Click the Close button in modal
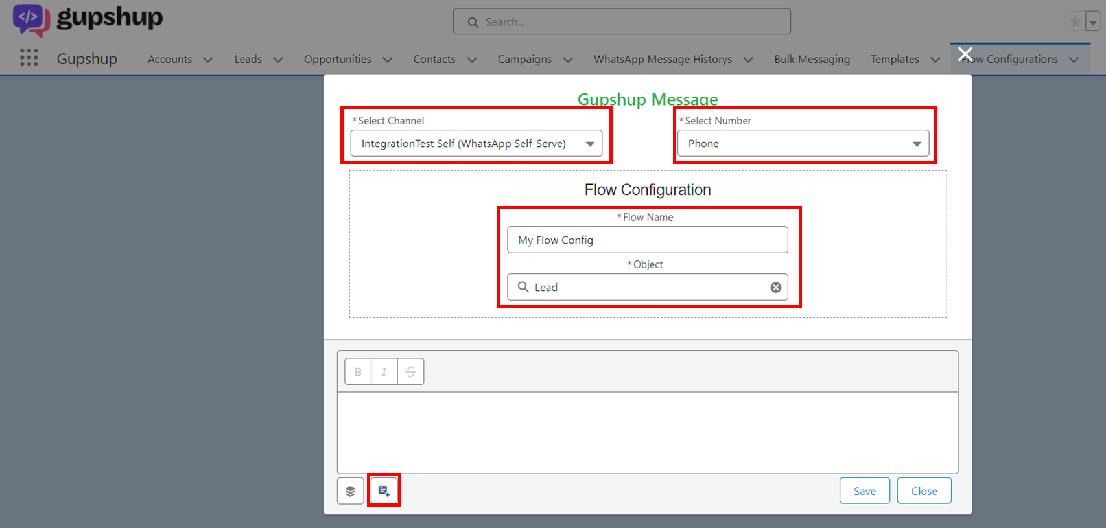The width and height of the screenshot is (1106, 528). click(924, 491)
